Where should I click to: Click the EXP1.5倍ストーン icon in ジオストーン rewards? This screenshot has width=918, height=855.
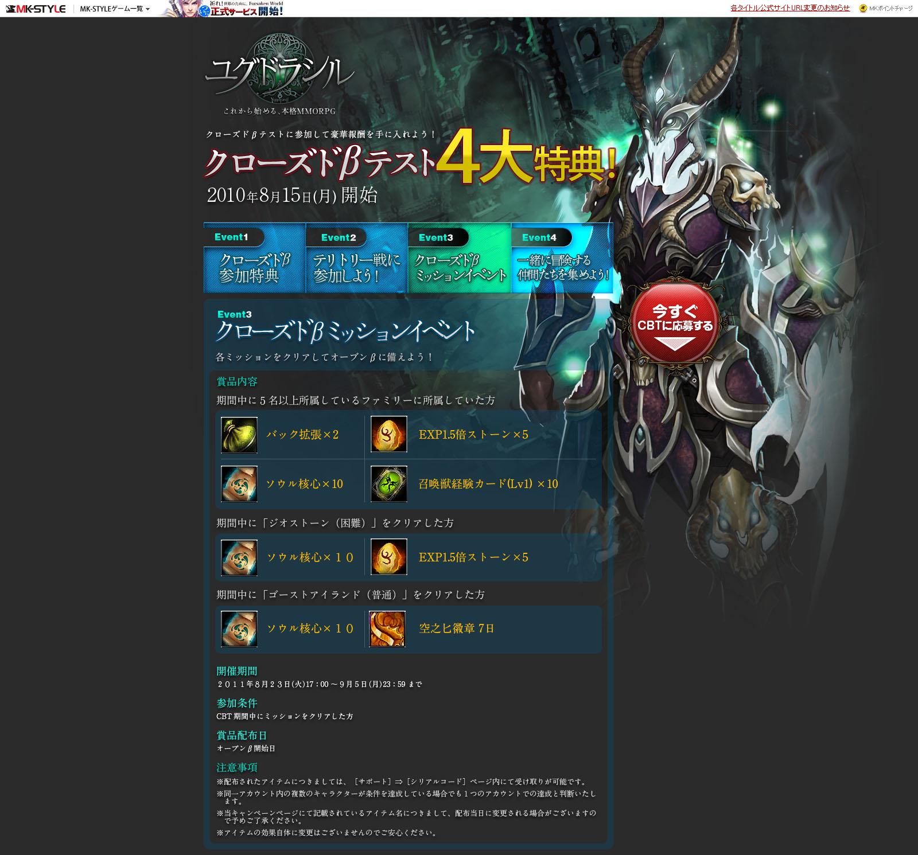389,557
